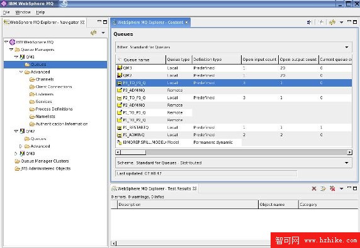Image resolution: width=360 pixels, height=248 pixels.
Task: Collapse the QM1 queue manager node
Action: pos(16,57)
